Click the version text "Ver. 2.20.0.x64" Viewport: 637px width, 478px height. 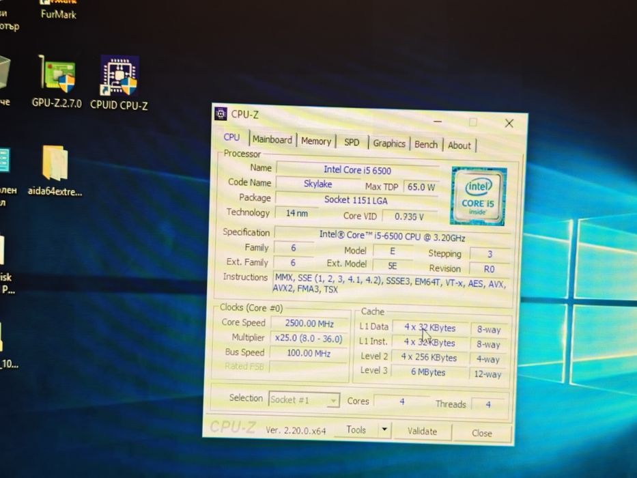[296, 430]
